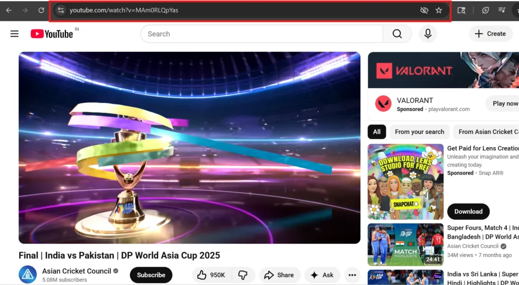Click the Final India vs Pakistan video title
Image resolution: width=519 pixels, height=285 pixels.
(x=119, y=255)
